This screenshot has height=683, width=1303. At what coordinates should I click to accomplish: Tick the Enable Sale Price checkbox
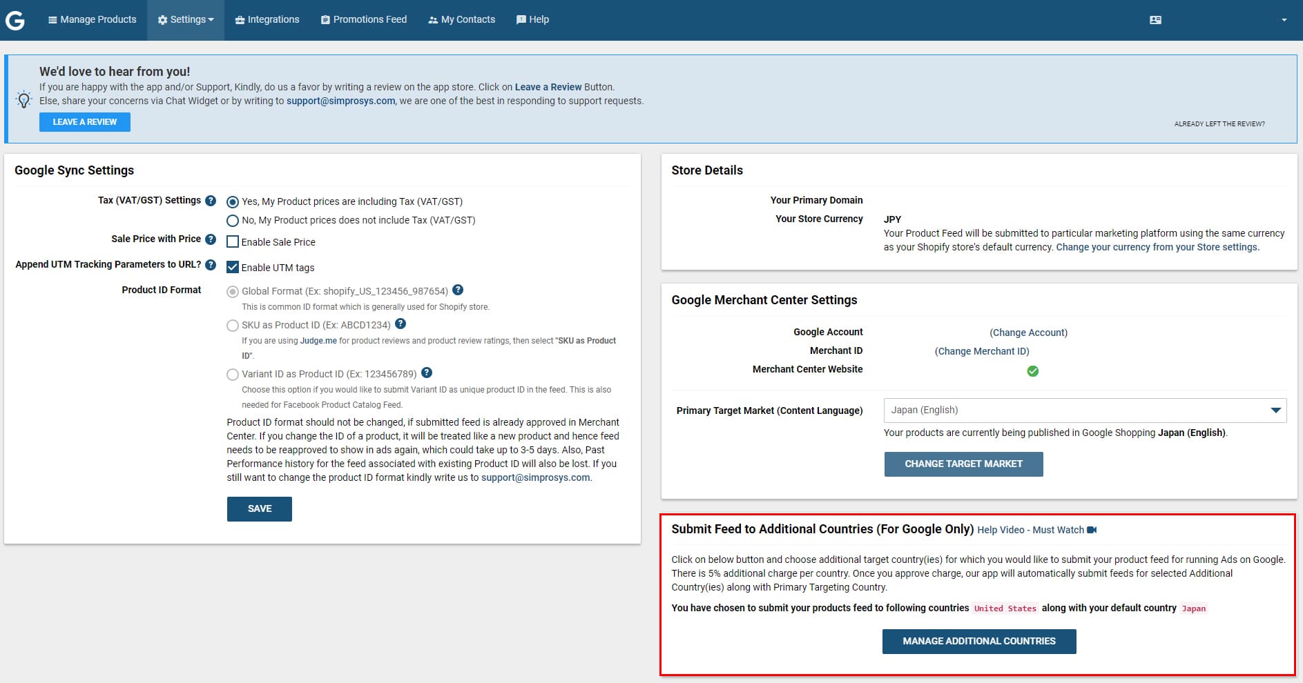pos(233,242)
